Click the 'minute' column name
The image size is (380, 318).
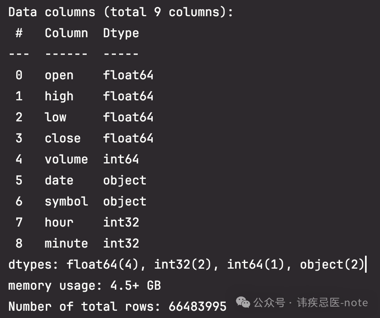(66, 243)
